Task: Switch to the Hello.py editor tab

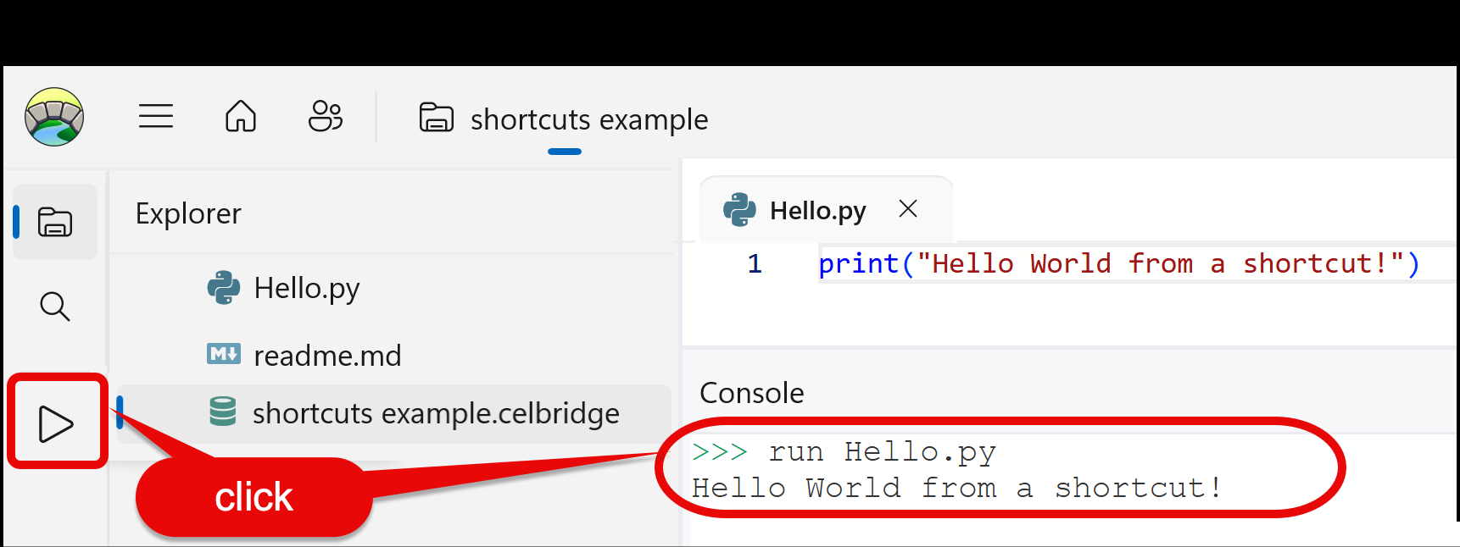Action: (817, 211)
